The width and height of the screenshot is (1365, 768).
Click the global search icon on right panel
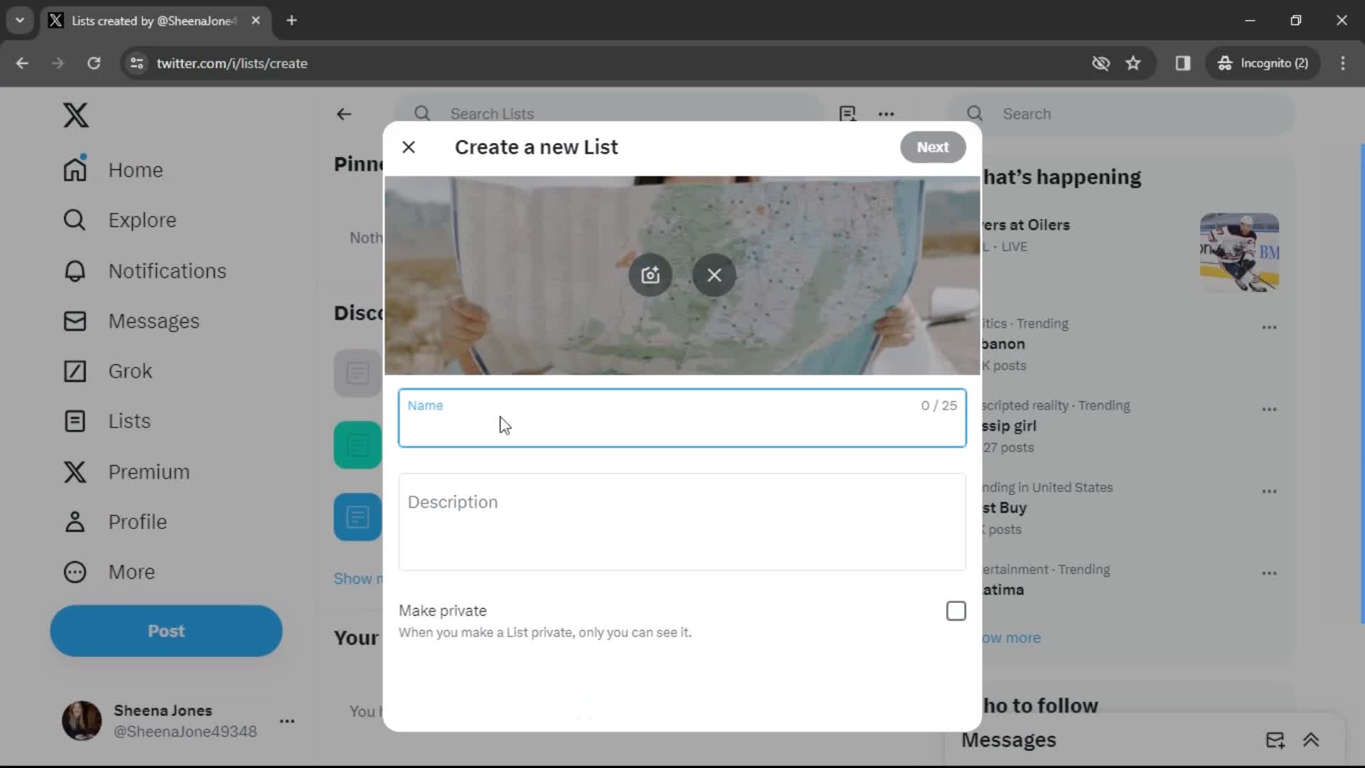coord(976,112)
